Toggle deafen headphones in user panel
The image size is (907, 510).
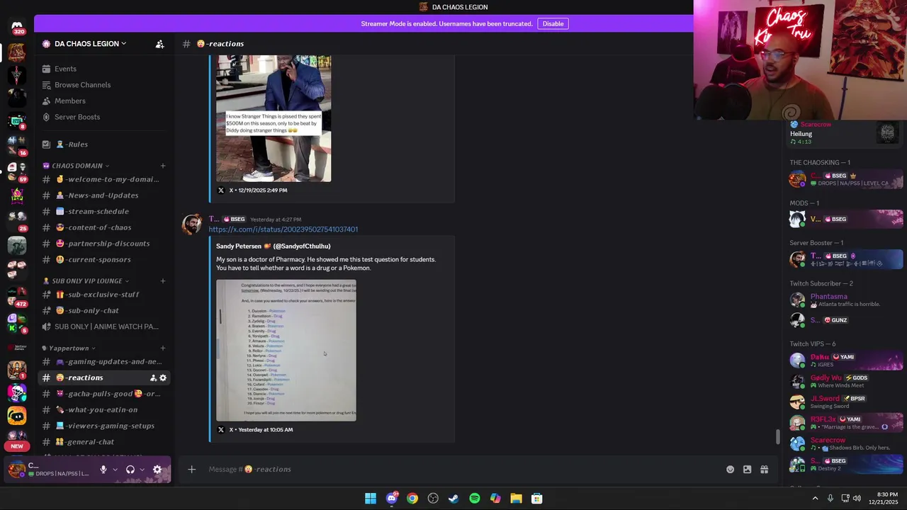[130, 470]
